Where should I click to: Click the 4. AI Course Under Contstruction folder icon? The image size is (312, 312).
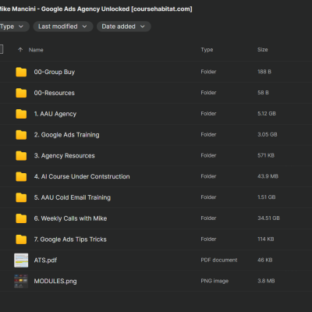tap(21, 176)
